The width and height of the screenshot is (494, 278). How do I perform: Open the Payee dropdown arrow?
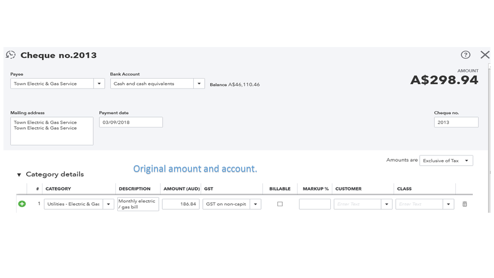(x=99, y=84)
